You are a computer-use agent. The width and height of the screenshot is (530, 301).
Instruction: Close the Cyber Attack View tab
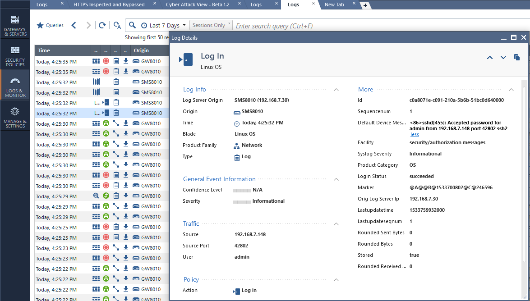240,3
